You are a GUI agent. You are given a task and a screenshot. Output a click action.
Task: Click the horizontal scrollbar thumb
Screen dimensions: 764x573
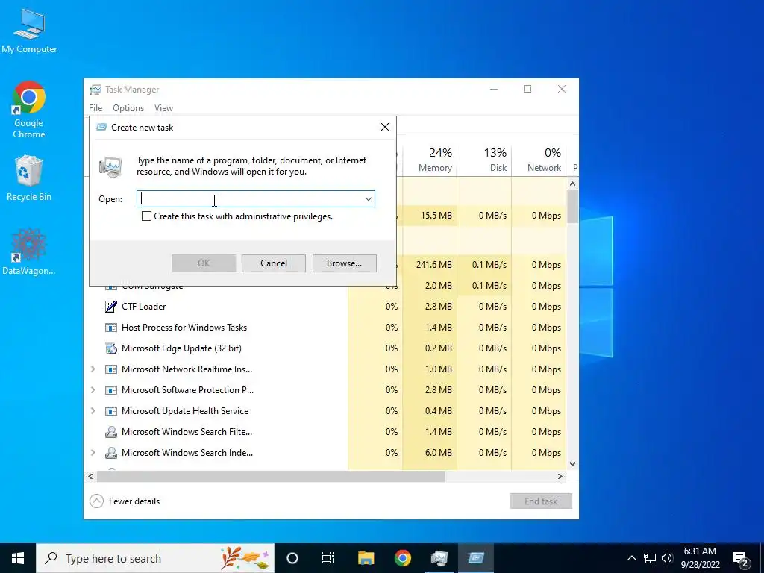point(271,477)
